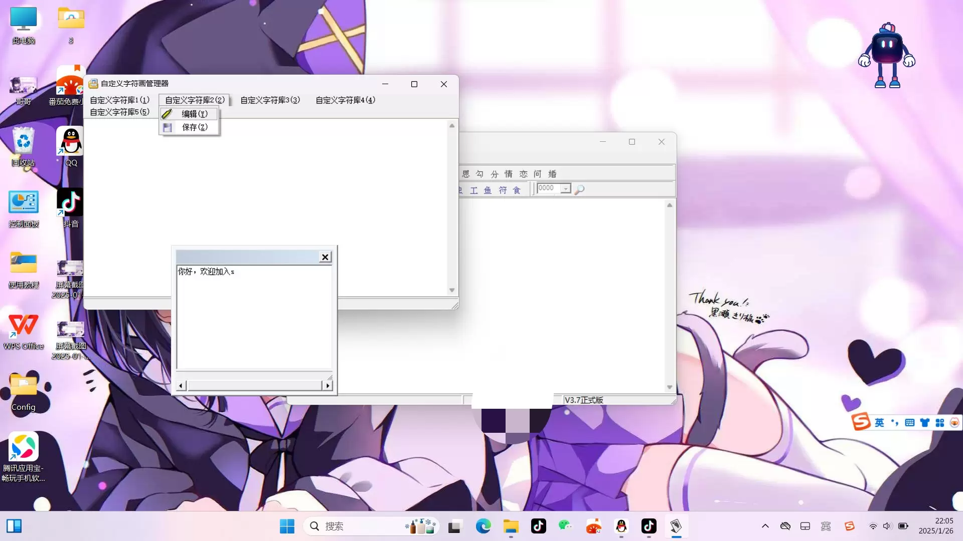
Task: Click the Sogou S logo on IME bar
Action: (861, 422)
